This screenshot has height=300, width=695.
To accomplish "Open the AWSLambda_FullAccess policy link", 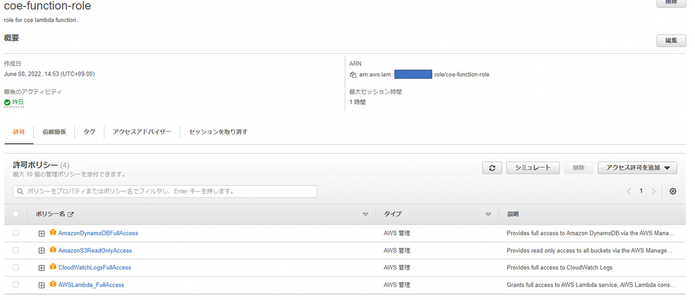I will pos(91,285).
